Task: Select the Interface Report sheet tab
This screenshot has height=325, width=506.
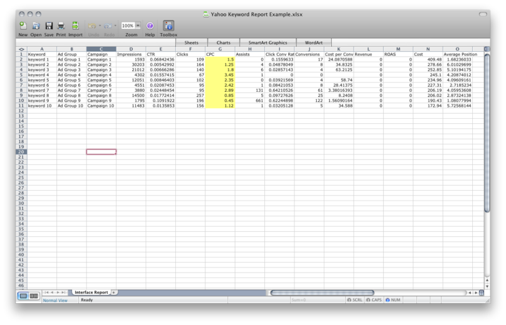Action: click(x=91, y=292)
